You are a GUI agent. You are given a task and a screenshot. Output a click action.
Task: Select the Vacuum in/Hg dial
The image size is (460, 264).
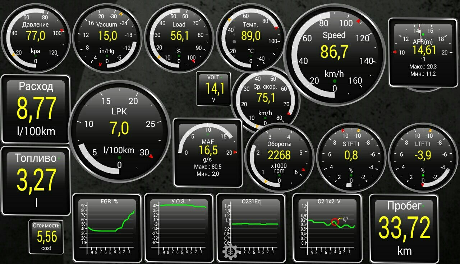click(107, 38)
